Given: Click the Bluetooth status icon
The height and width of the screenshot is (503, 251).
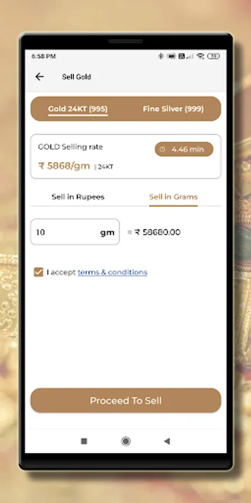Looking at the screenshot, I should 161,56.
